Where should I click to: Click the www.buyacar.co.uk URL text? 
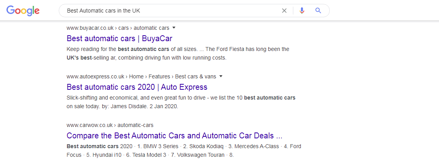90,28
